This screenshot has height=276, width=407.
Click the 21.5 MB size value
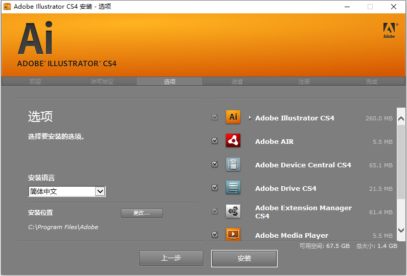click(381, 189)
